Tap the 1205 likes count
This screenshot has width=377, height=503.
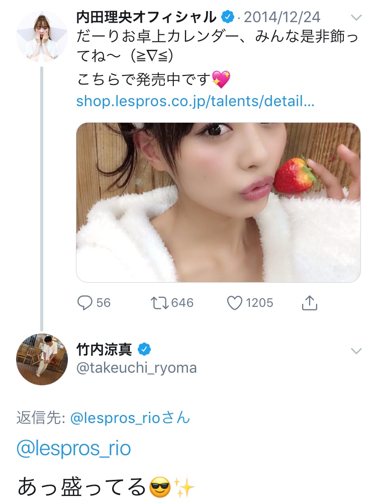[x=259, y=303]
